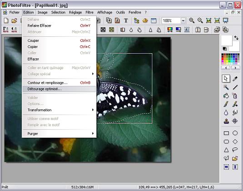The image size is (243, 191).
Task: Open the Outils menu
Action: (120, 12)
